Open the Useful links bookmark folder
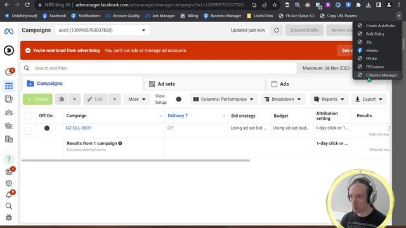The image size is (406, 228). coord(260,16)
